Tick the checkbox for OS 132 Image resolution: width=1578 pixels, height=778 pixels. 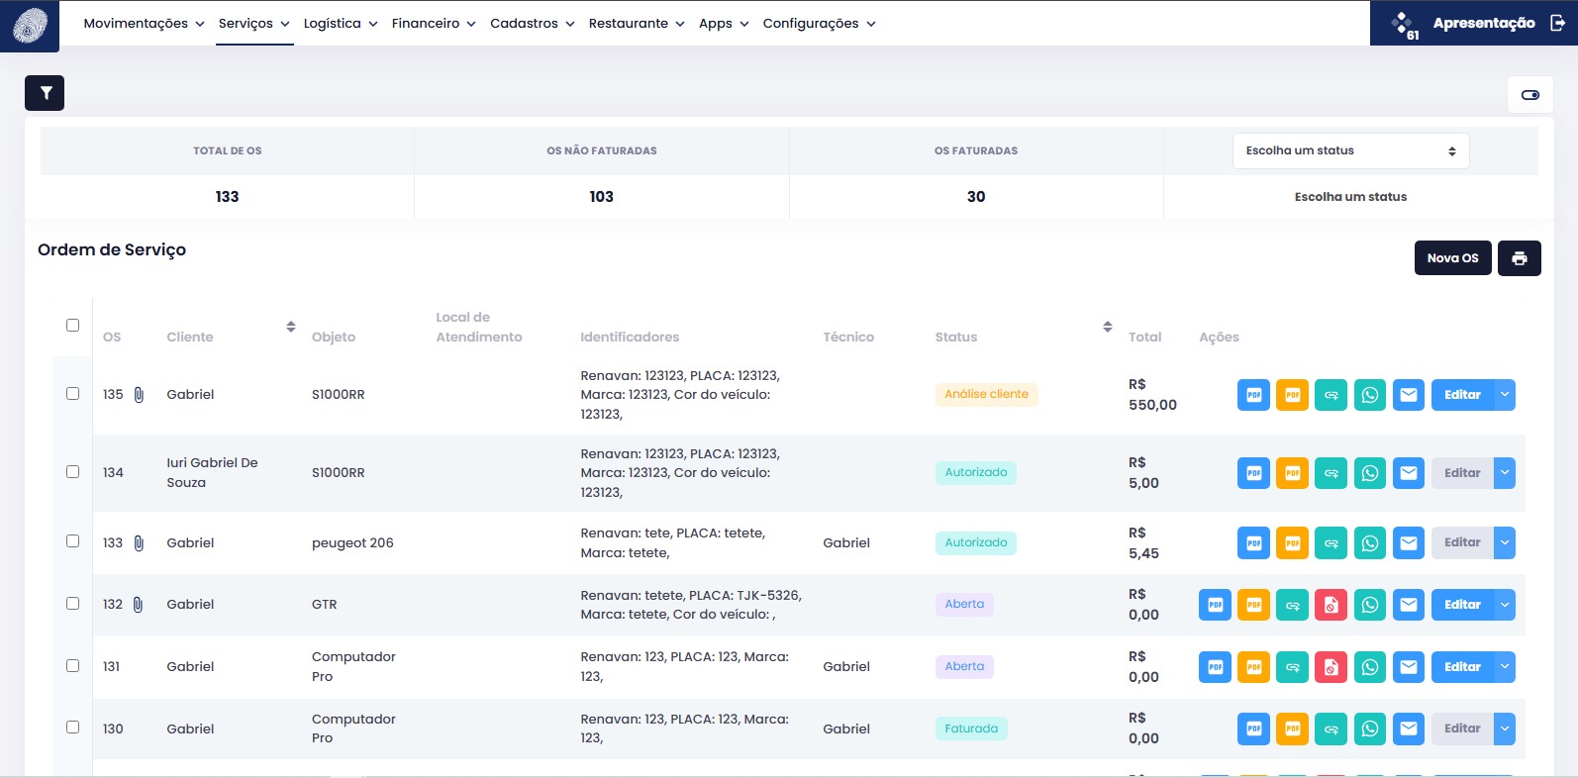click(x=72, y=603)
